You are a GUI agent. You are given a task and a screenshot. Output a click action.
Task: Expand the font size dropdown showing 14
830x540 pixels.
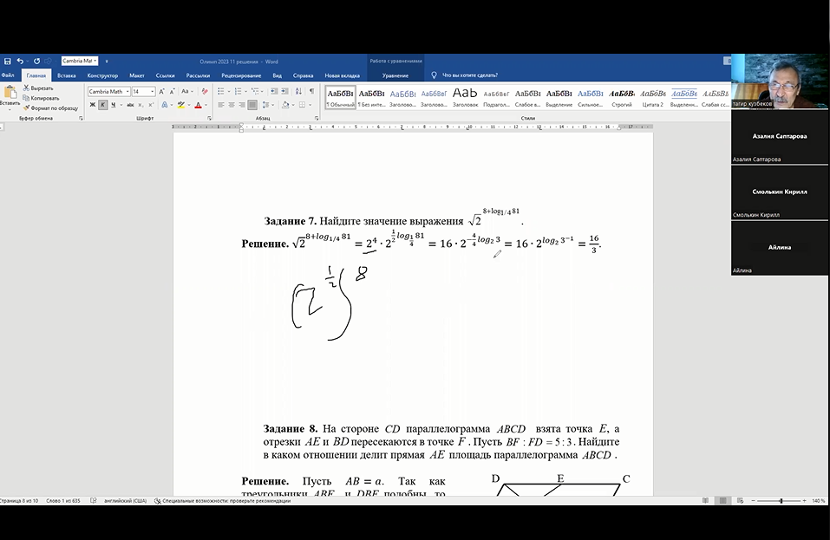(153, 91)
